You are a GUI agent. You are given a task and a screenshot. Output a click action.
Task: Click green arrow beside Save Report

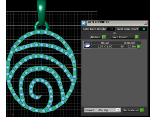[x=137, y=37]
